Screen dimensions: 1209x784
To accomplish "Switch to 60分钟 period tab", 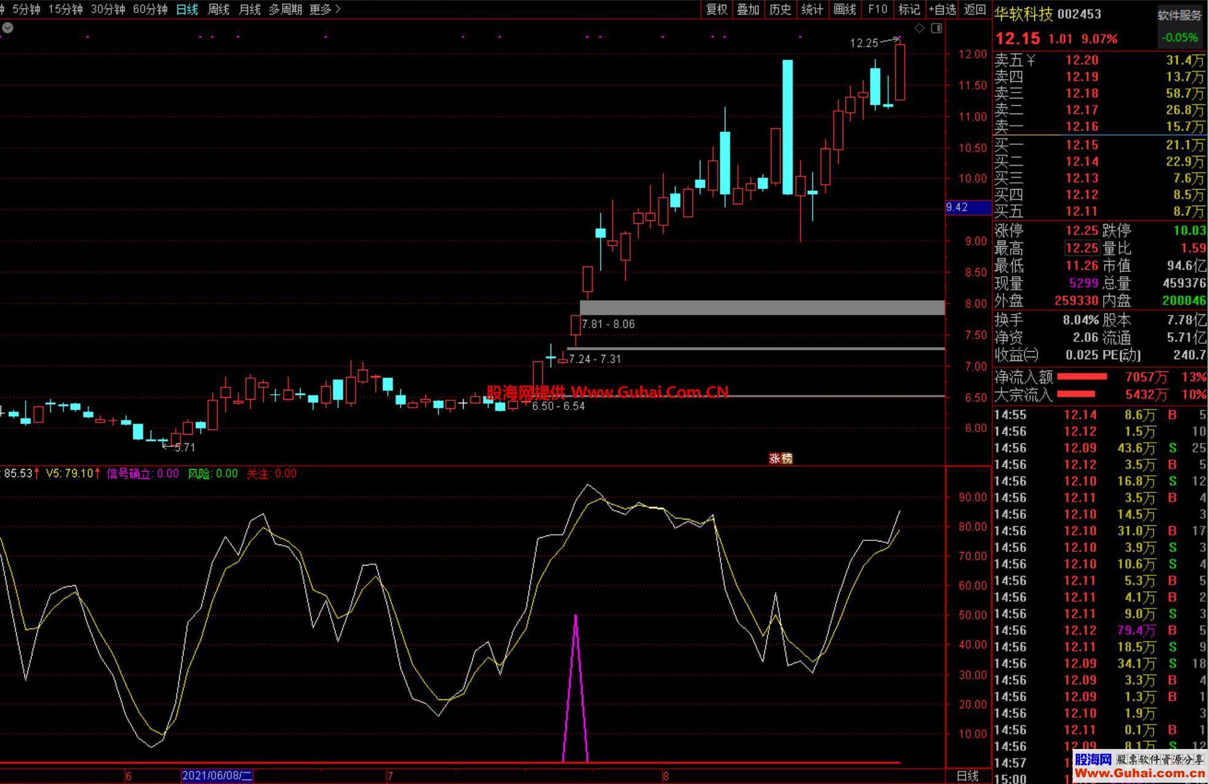I will 150,9.
